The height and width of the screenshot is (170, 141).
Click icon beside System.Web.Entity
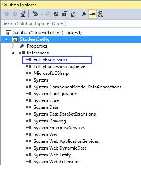(29, 155)
